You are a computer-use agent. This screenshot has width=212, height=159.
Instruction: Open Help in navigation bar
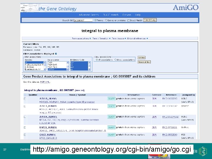(x=138, y=15)
